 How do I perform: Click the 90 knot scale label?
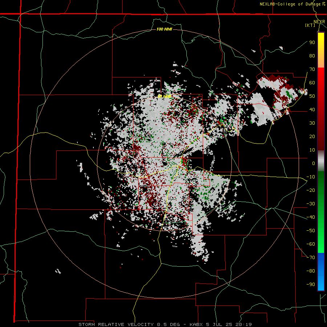(312, 43)
